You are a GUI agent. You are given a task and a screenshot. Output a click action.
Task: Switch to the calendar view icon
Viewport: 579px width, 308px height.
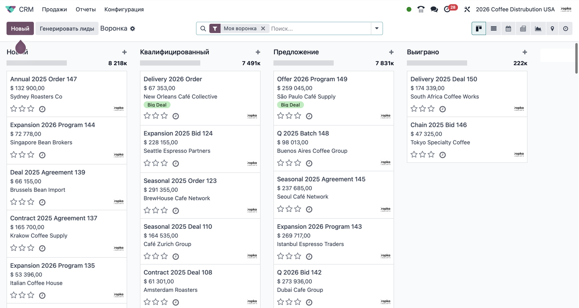click(509, 29)
